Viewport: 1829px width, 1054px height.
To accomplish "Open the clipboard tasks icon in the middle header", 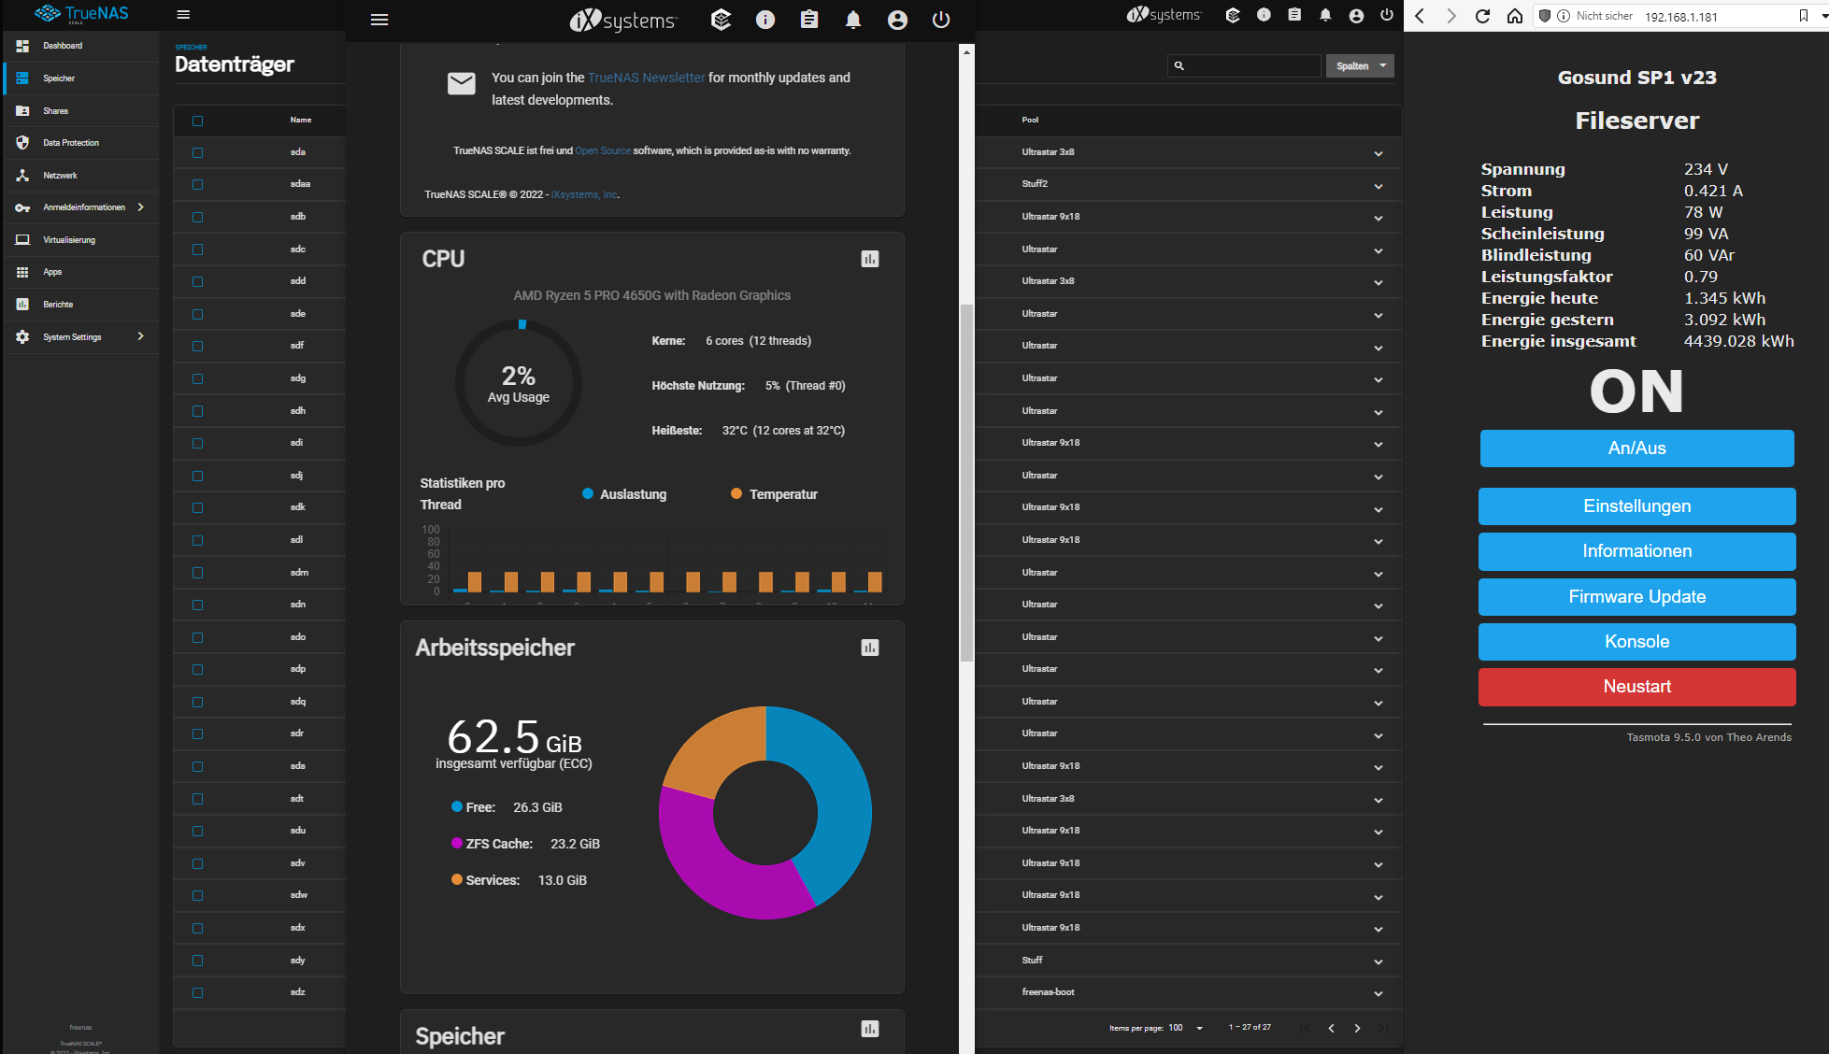I will click(x=809, y=20).
